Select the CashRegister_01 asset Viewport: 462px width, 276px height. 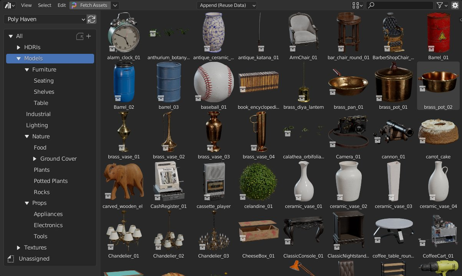coord(169,181)
